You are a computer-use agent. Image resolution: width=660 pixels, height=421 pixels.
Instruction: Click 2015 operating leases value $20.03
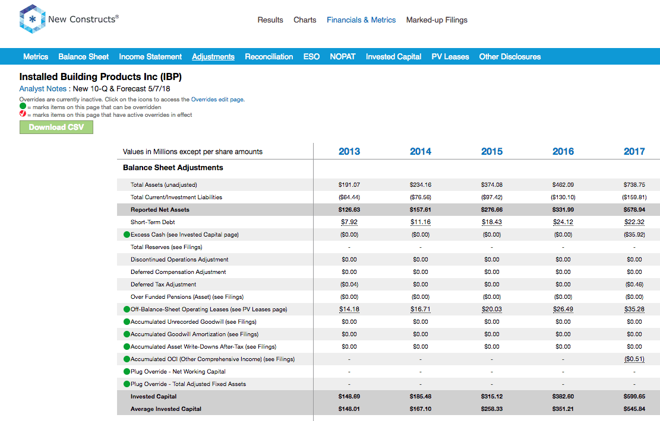(x=492, y=310)
